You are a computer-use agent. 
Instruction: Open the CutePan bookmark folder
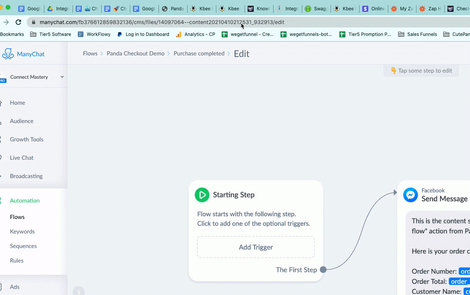tap(457, 34)
